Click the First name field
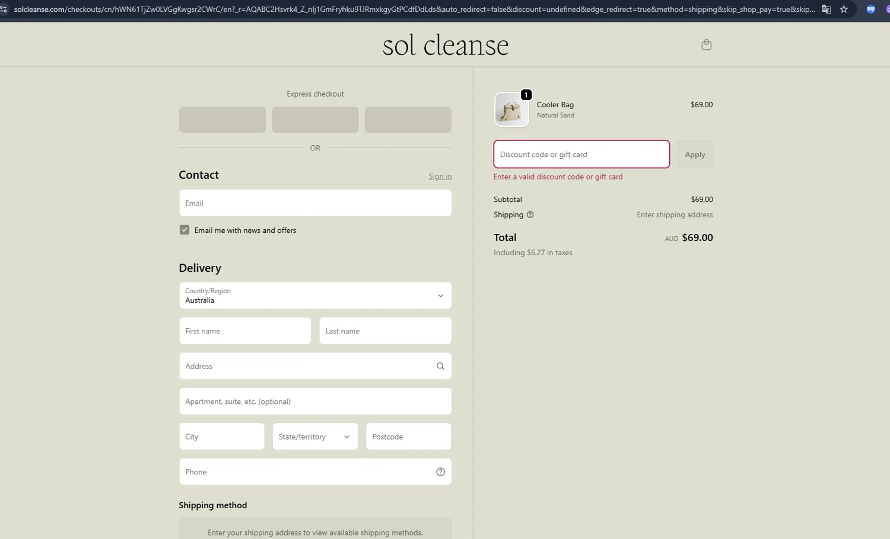The width and height of the screenshot is (890, 539). click(245, 331)
